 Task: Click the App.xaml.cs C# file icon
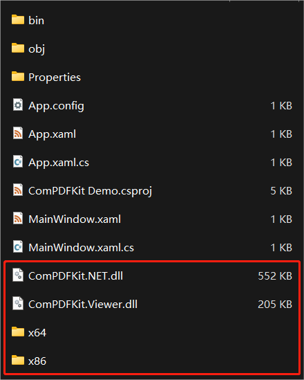pos(18,161)
